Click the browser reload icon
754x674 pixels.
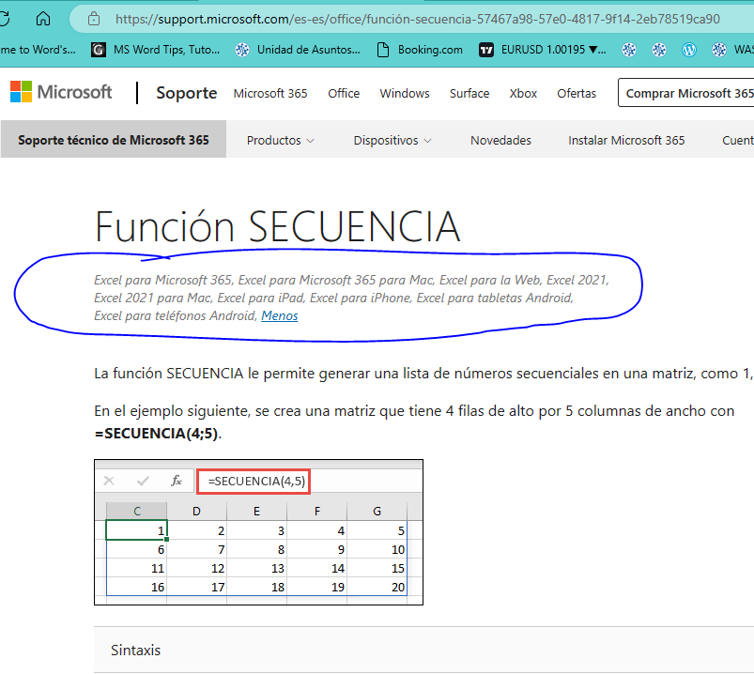point(4,19)
